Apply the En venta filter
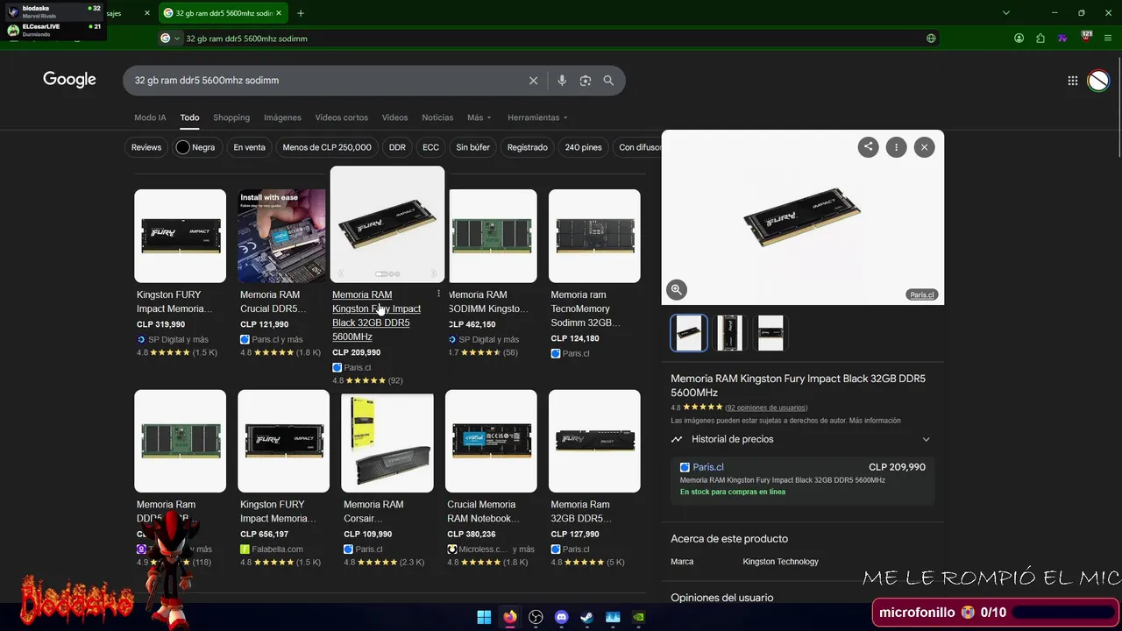Image resolution: width=1122 pixels, height=631 pixels. point(249,147)
